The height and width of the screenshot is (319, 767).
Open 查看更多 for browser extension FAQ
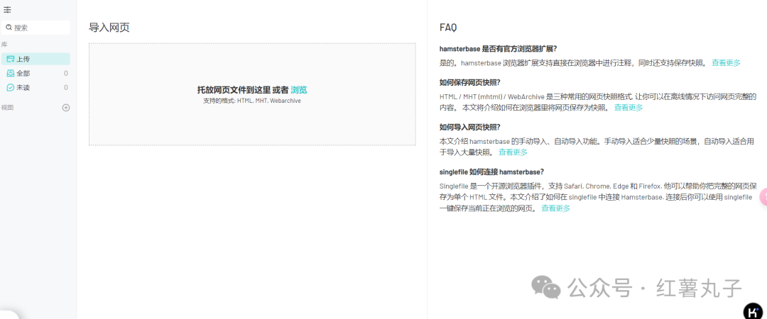pyautogui.click(x=726, y=62)
